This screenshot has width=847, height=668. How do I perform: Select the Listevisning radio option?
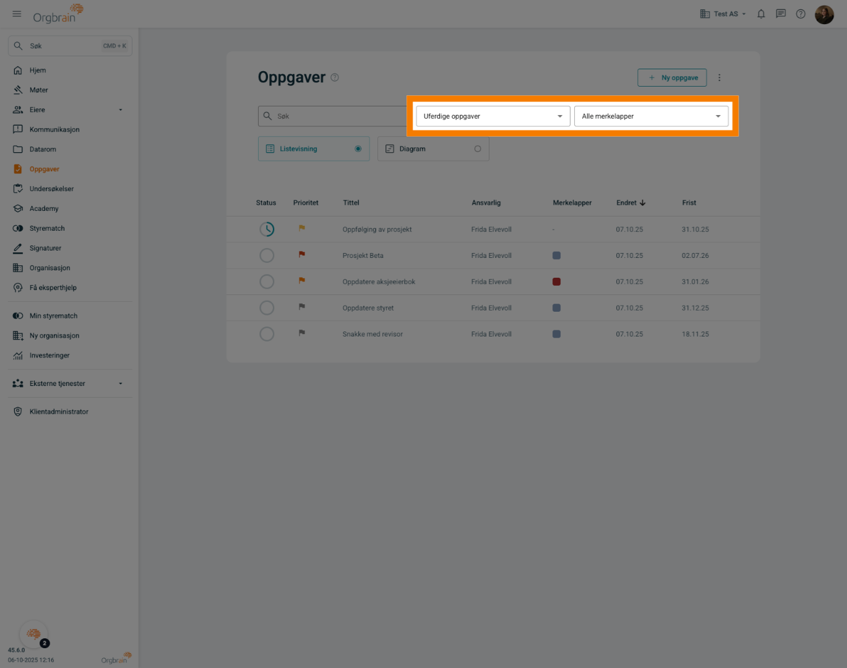[x=358, y=149]
